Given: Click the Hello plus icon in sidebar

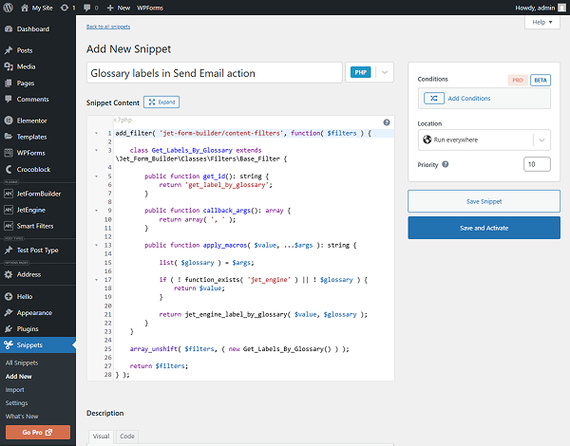Looking at the screenshot, I should [9, 297].
